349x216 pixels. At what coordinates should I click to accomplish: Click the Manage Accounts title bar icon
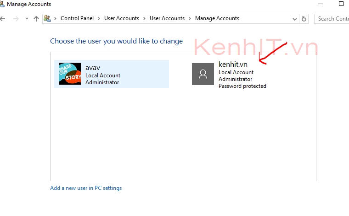(2, 4)
